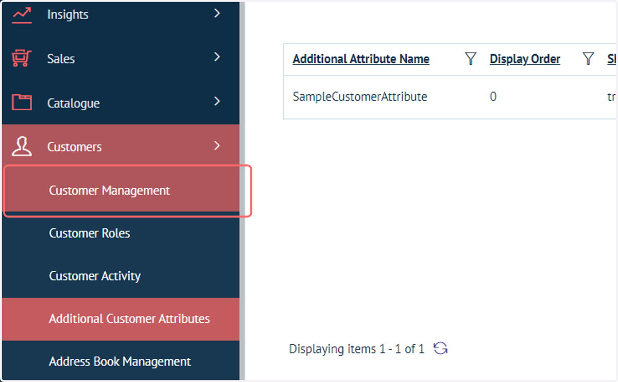Click the Catalogue folder icon
Viewport: 618px width, 382px height.
click(22, 103)
